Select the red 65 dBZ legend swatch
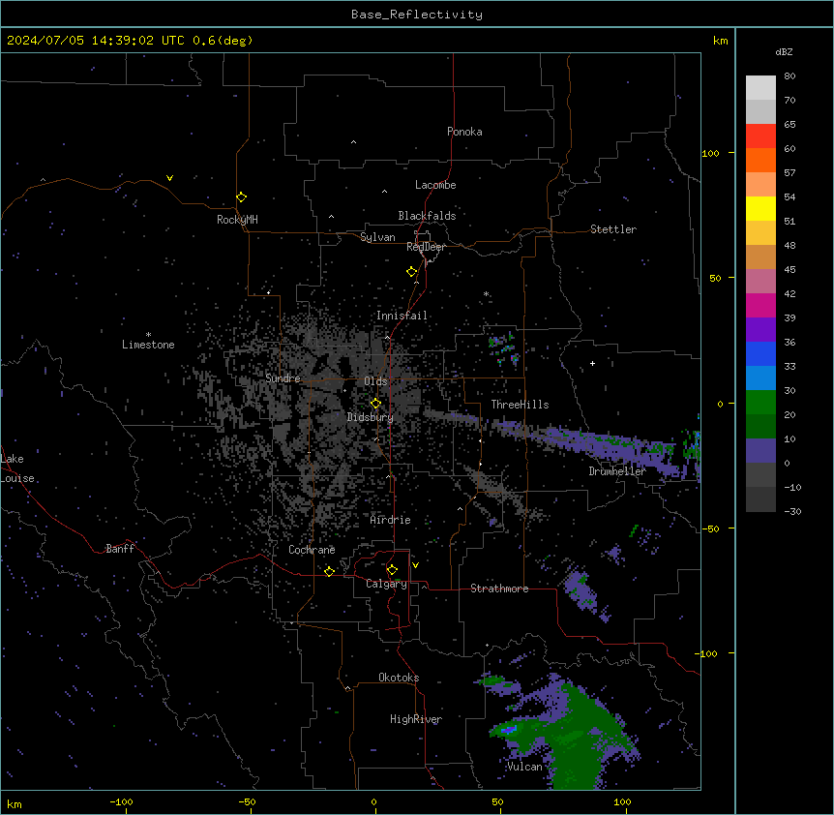This screenshot has height=815, width=834. point(760,136)
